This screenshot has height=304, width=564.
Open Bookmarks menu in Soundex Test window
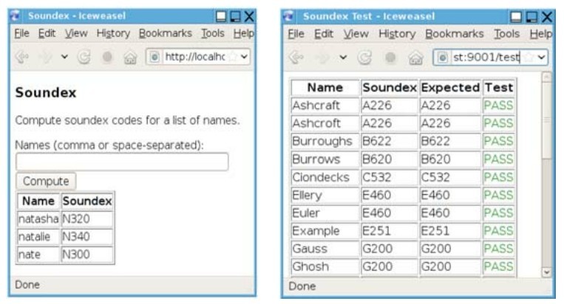[x=455, y=34]
